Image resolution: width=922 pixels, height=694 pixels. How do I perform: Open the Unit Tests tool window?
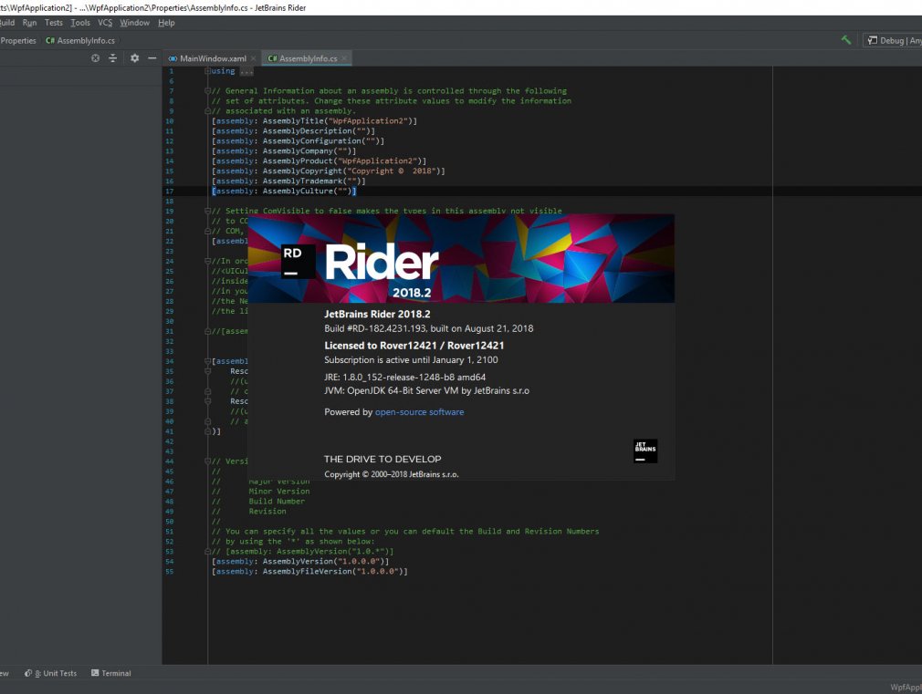coord(50,673)
